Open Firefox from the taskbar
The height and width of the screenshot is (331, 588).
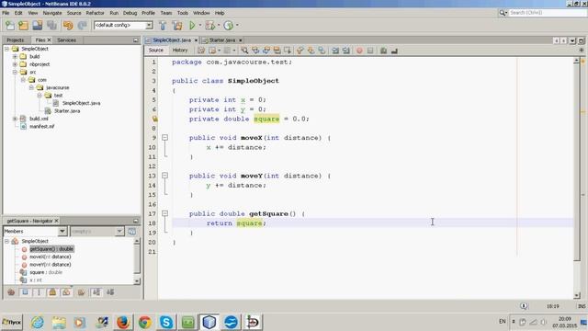point(123,322)
